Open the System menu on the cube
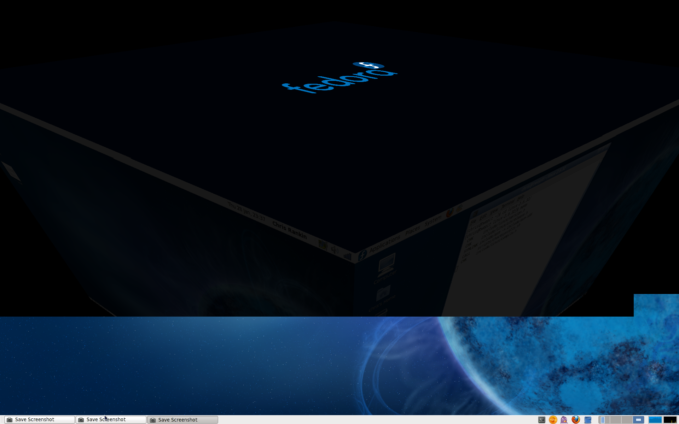Screen dimensions: 679x424 [433, 221]
